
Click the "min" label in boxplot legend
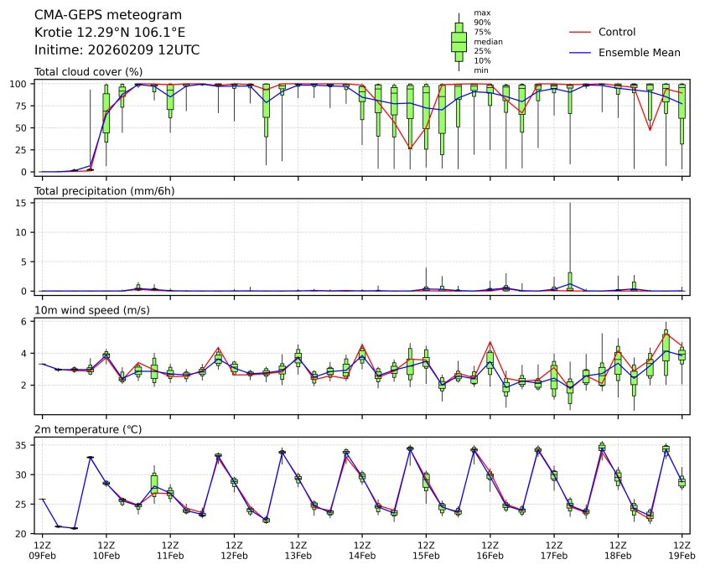[480, 70]
